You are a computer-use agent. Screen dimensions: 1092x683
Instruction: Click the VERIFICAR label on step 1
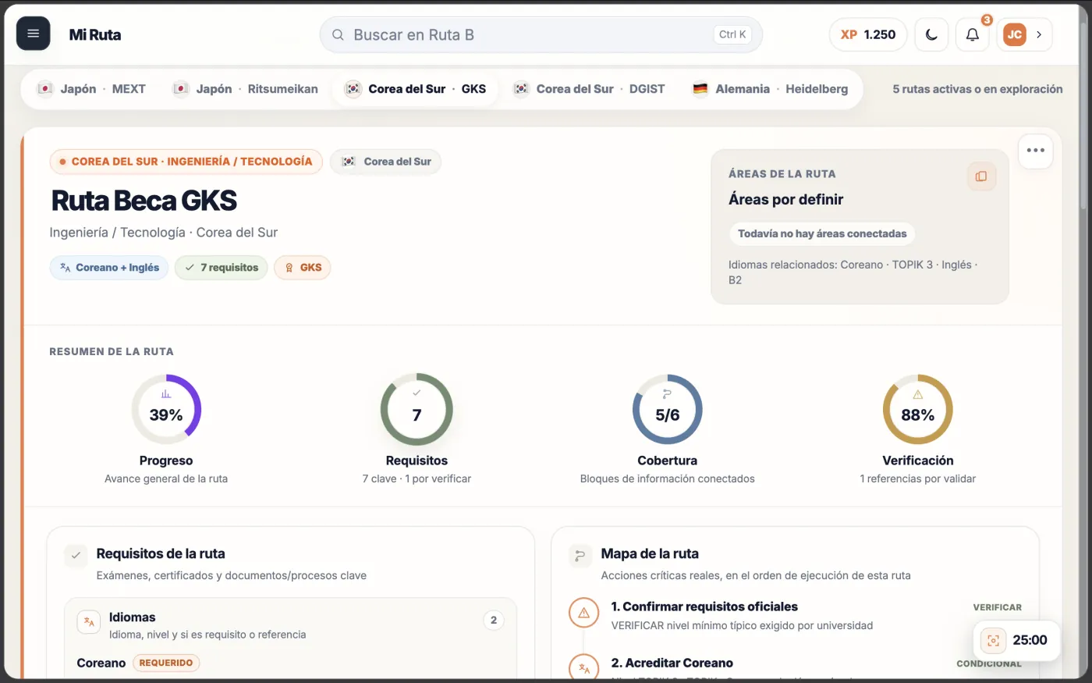pos(997,607)
